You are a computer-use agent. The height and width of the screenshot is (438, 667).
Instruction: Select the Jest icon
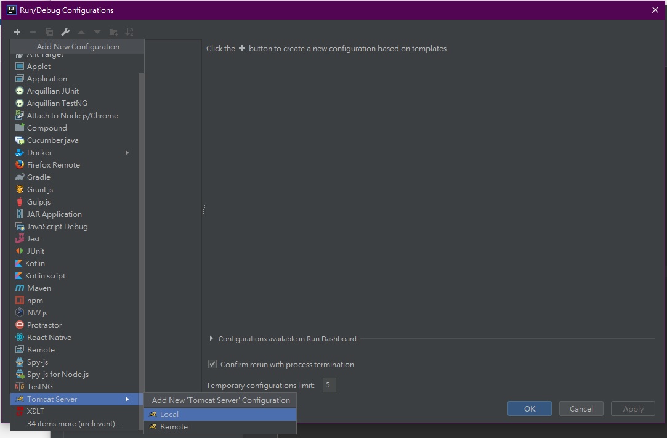click(20, 238)
